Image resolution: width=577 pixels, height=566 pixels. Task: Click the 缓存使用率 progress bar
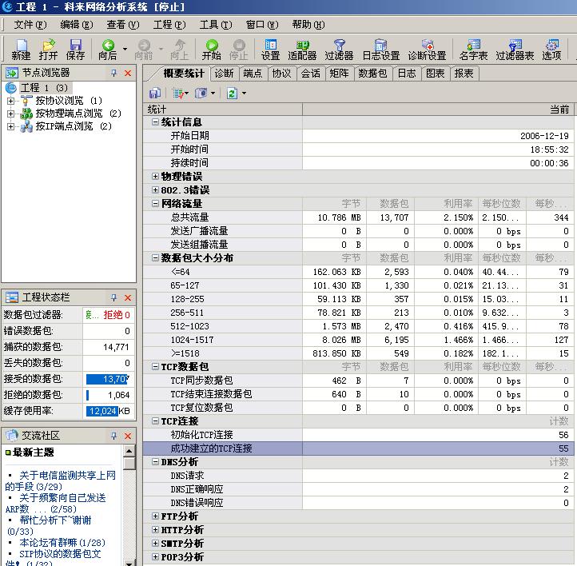108,411
